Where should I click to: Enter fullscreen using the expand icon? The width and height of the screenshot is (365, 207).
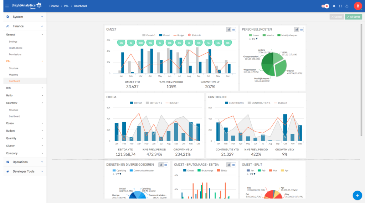[x=340, y=6]
